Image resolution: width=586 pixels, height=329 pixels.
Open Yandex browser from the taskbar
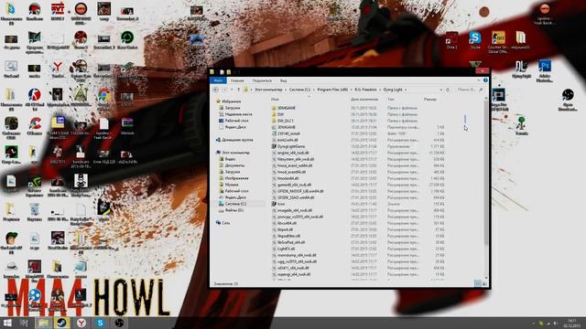81,323
